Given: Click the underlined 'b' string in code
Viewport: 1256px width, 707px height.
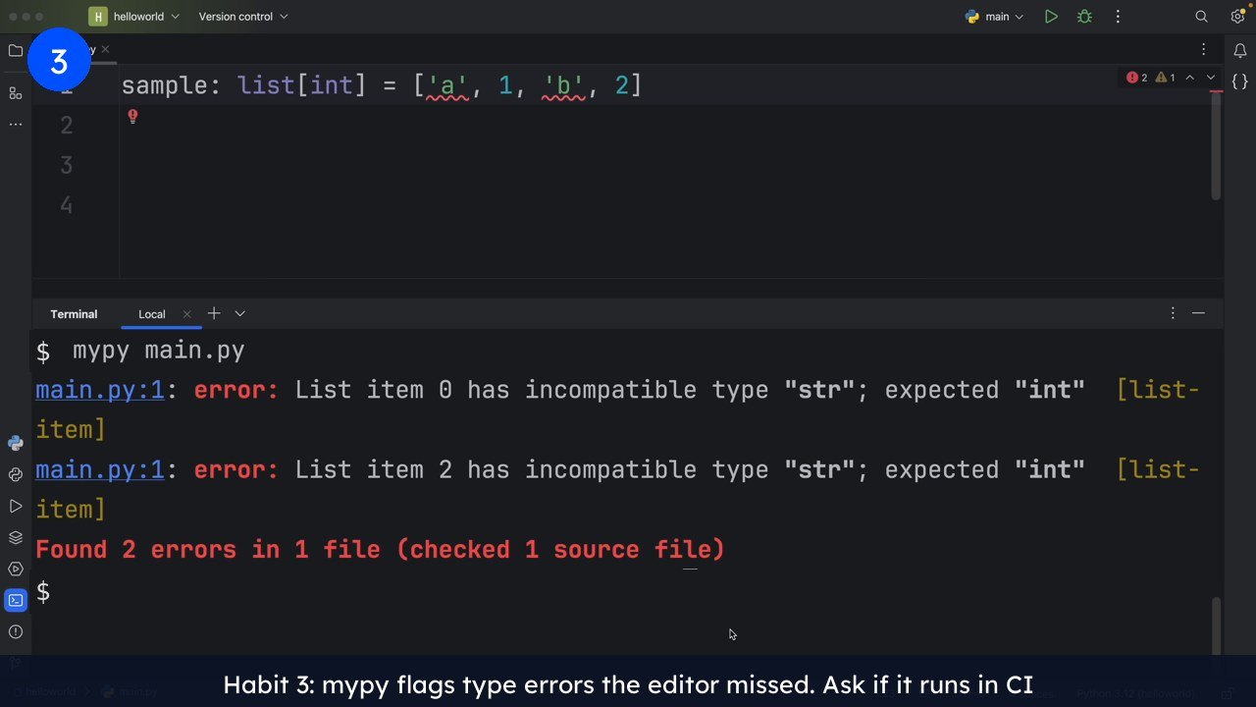Looking at the screenshot, I should 563,85.
